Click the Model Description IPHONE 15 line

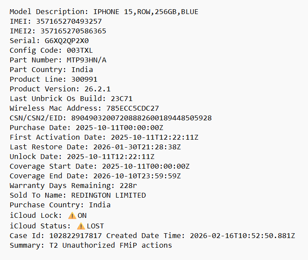104,11
